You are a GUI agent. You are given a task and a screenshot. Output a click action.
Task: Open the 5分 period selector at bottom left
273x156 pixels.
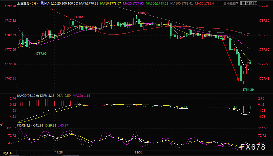[8, 153]
